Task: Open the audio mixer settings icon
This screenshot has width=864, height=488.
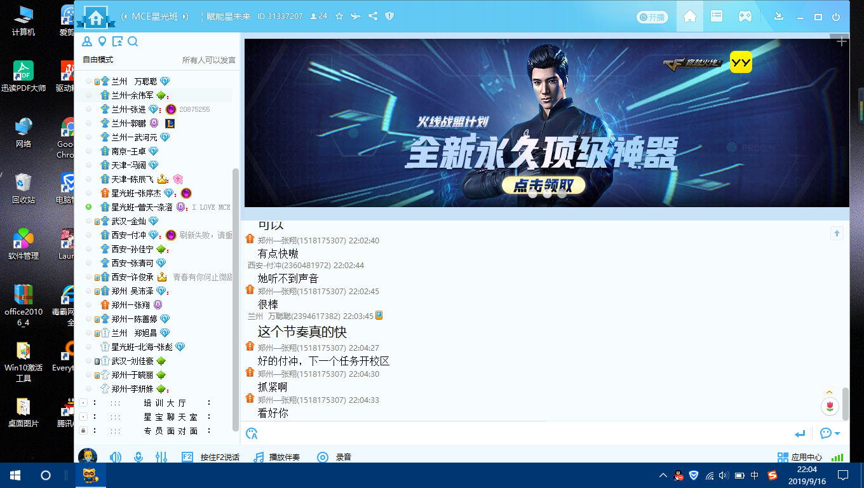Action: tap(161, 457)
